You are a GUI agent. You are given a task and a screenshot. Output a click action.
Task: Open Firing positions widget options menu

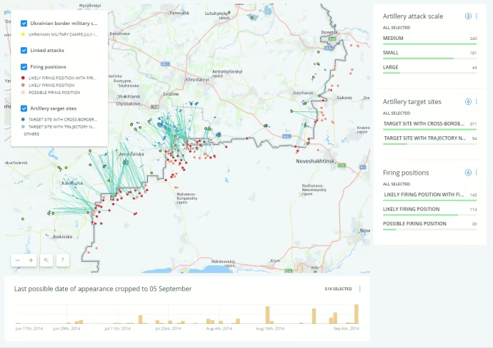[x=477, y=173]
